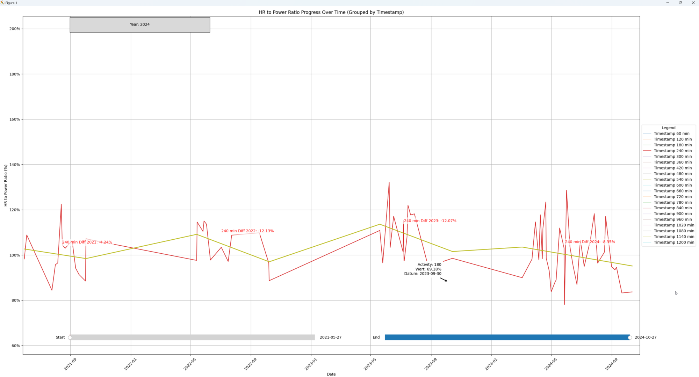The width and height of the screenshot is (699, 377).
Task: Toggle Timestamp 660 min legend entry
Action: point(667,191)
